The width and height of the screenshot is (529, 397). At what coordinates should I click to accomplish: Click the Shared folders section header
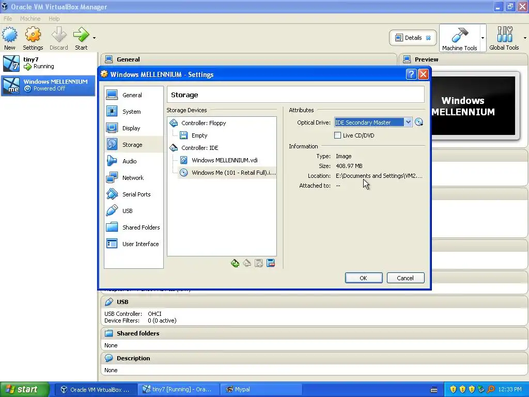(x=315, y=333)
